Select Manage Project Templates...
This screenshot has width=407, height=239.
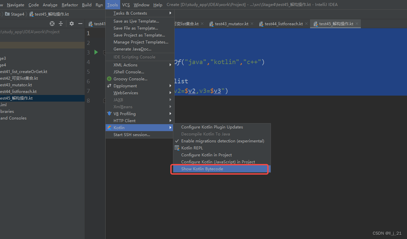tap(140, 42)
